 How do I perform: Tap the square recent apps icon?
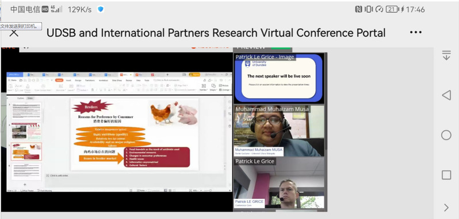pyautogui.click(x=446, y=175)
